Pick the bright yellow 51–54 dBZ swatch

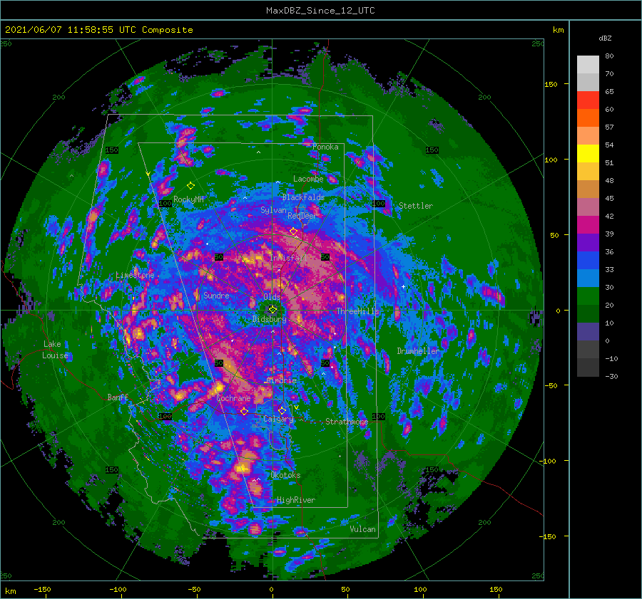tap(588, 154)
